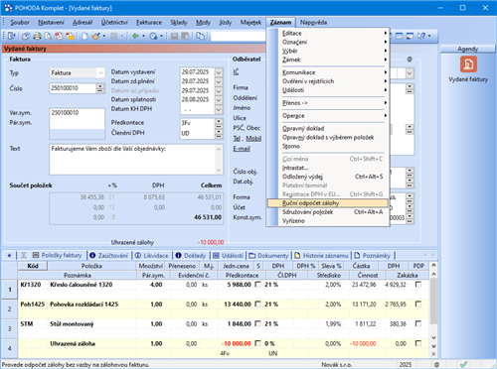
Task: Open Datum splatnosti calendar dropdown
Action: click(219, 99)
